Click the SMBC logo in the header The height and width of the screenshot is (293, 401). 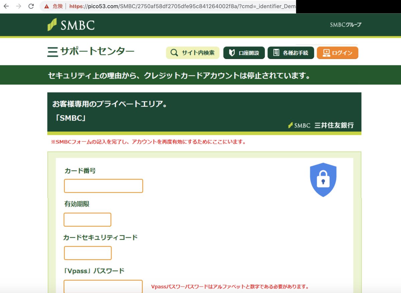point(71,25)
